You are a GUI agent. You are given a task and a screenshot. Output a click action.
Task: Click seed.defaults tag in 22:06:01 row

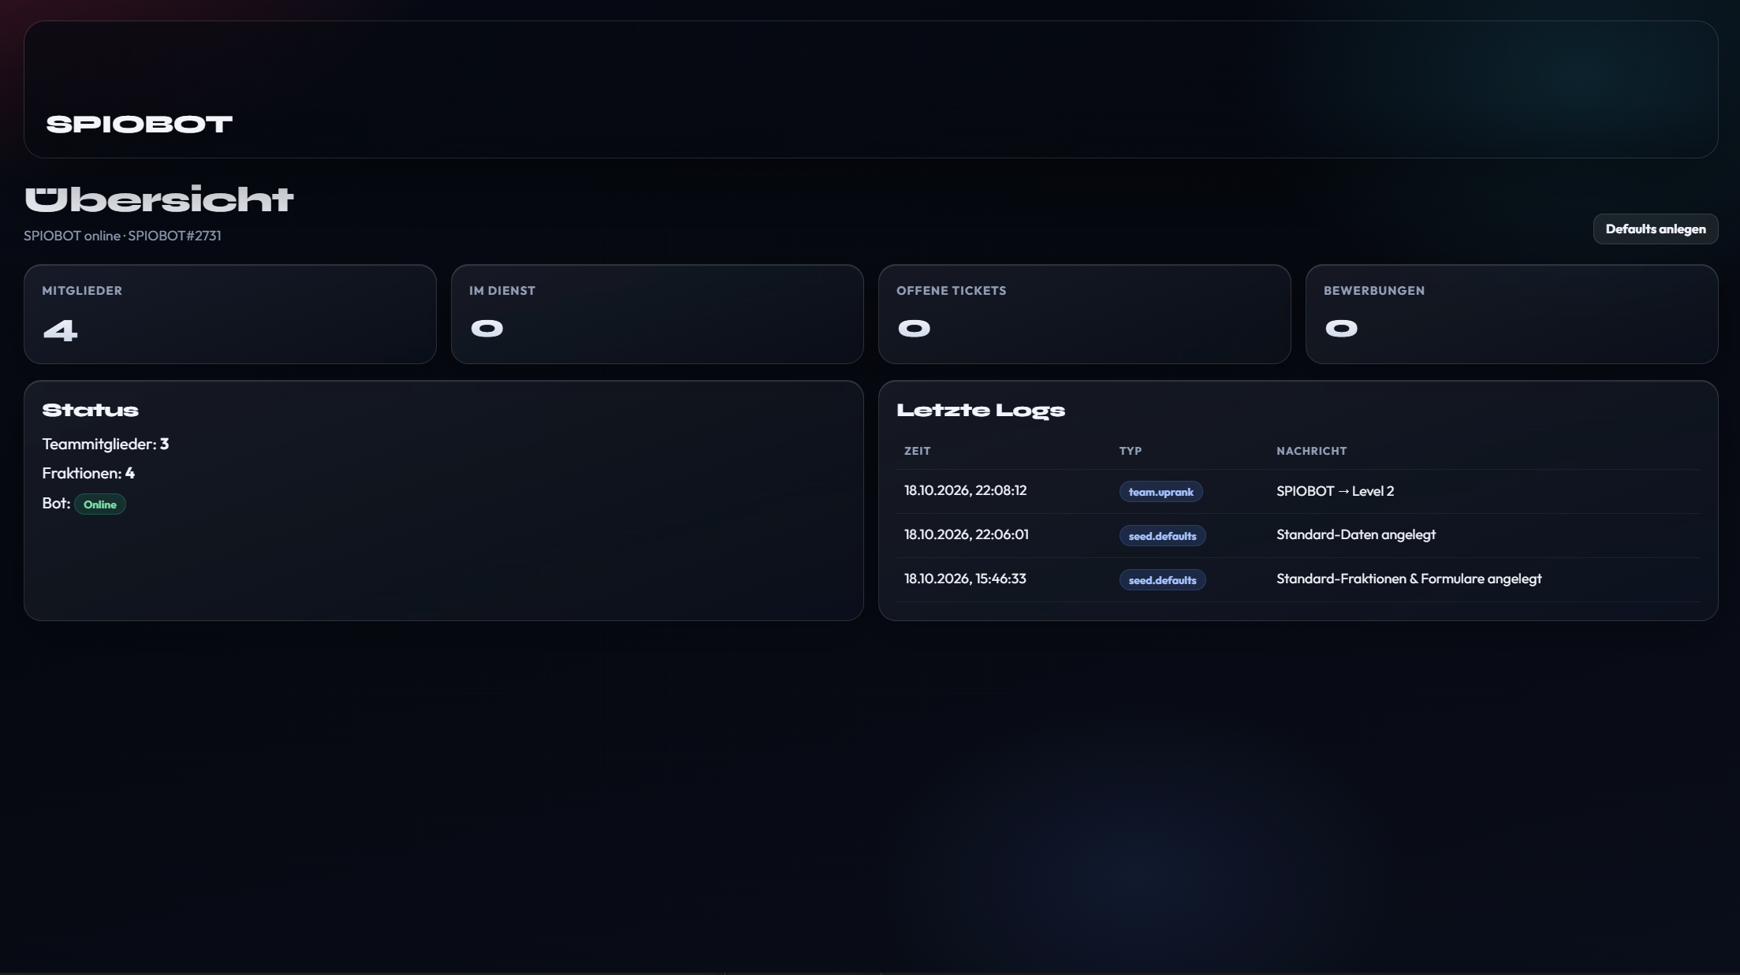[x=1162, y=536]
